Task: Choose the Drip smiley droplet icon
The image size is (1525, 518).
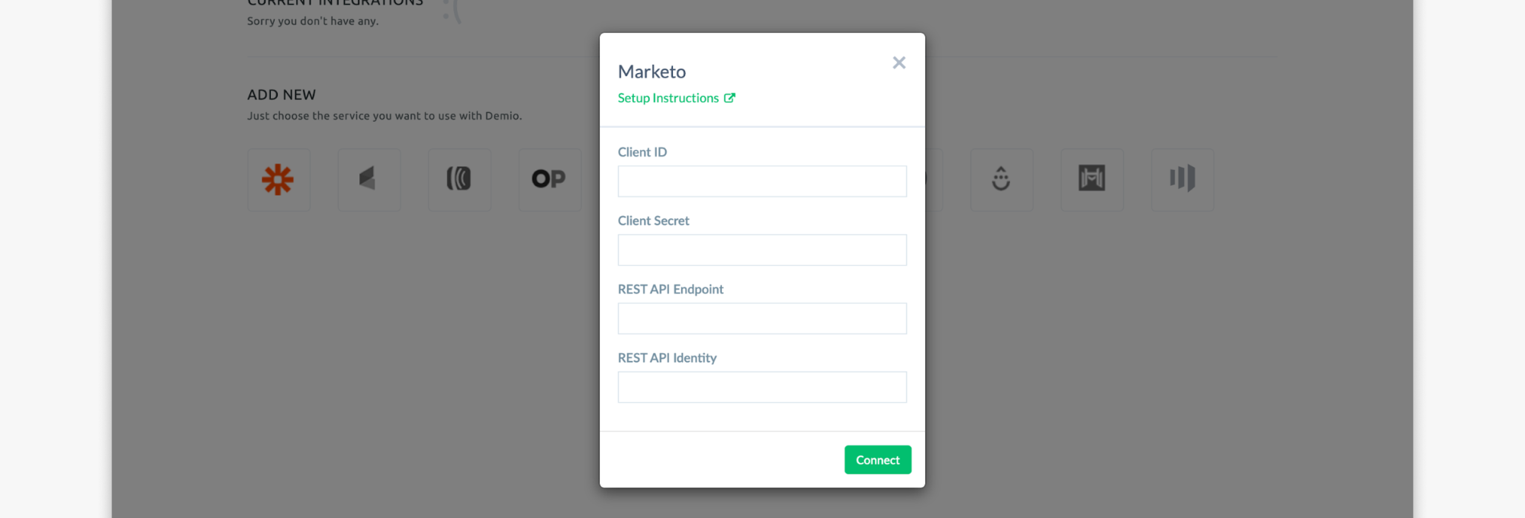Action: click(x=1002, y=180)
